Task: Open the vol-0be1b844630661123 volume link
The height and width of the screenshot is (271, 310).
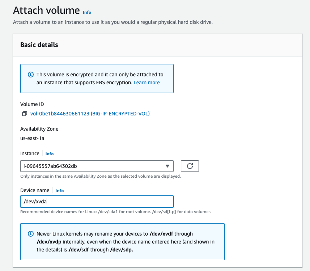Action: coord(90,114)
